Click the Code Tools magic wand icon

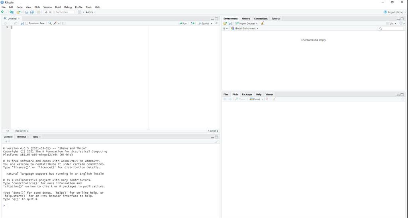(55, 23)
